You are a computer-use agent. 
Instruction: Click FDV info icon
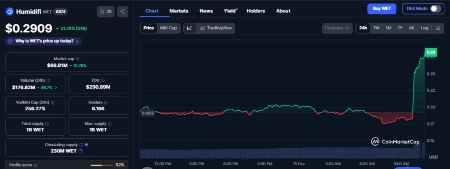(x=103, y=80)
